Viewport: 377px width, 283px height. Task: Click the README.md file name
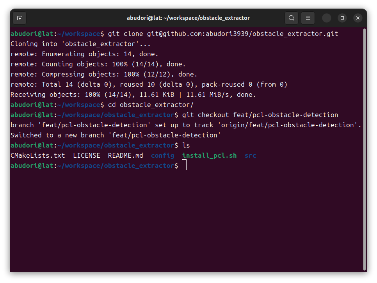126,156
